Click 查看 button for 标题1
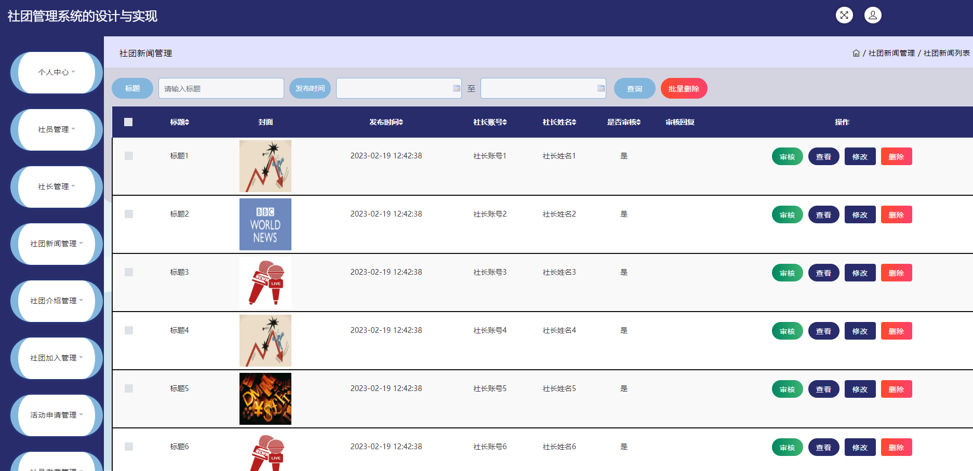This screenshot has width=973, height=471. [824, 156]
